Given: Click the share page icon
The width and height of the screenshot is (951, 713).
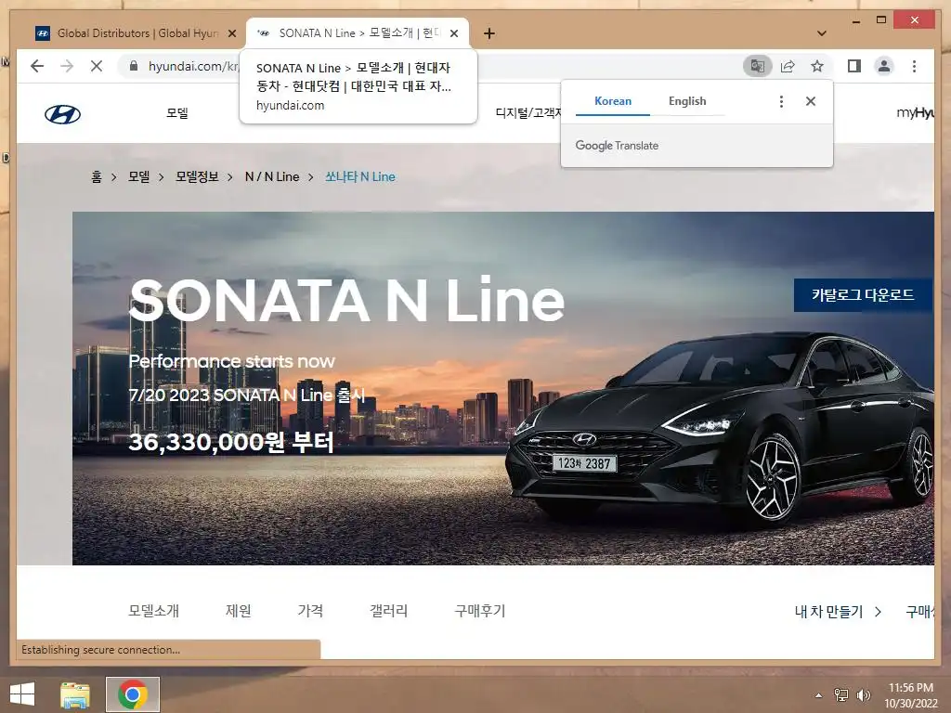Looking at the screenshot, I should click(x=788, y=66).
